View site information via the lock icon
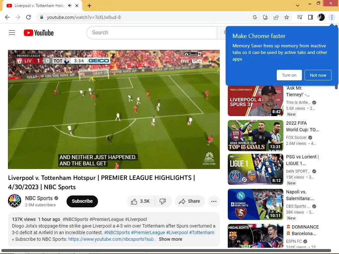This screenshot has height=254, width=339. (x=42, y=17)
